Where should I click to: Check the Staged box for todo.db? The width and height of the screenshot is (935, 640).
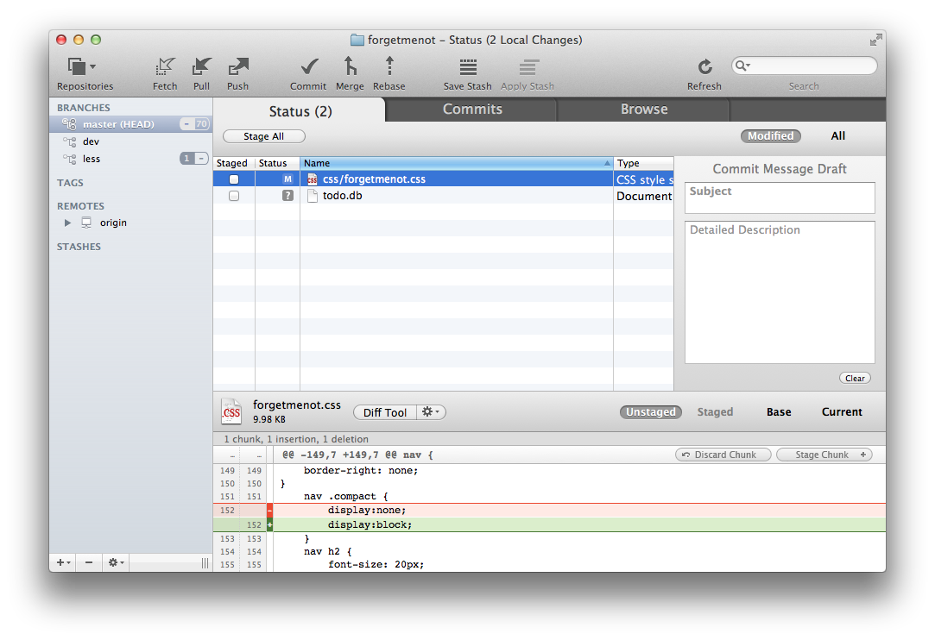click(x=234, y=196)
